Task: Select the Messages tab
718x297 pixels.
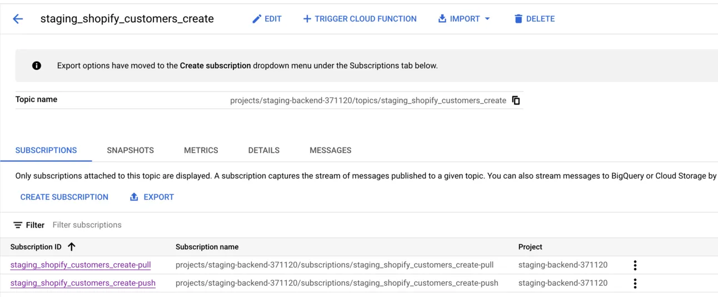Action: click(330, 150)
